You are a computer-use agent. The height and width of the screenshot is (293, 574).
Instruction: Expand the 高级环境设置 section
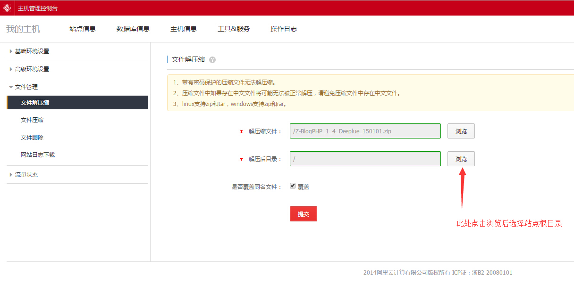[32, 69]
